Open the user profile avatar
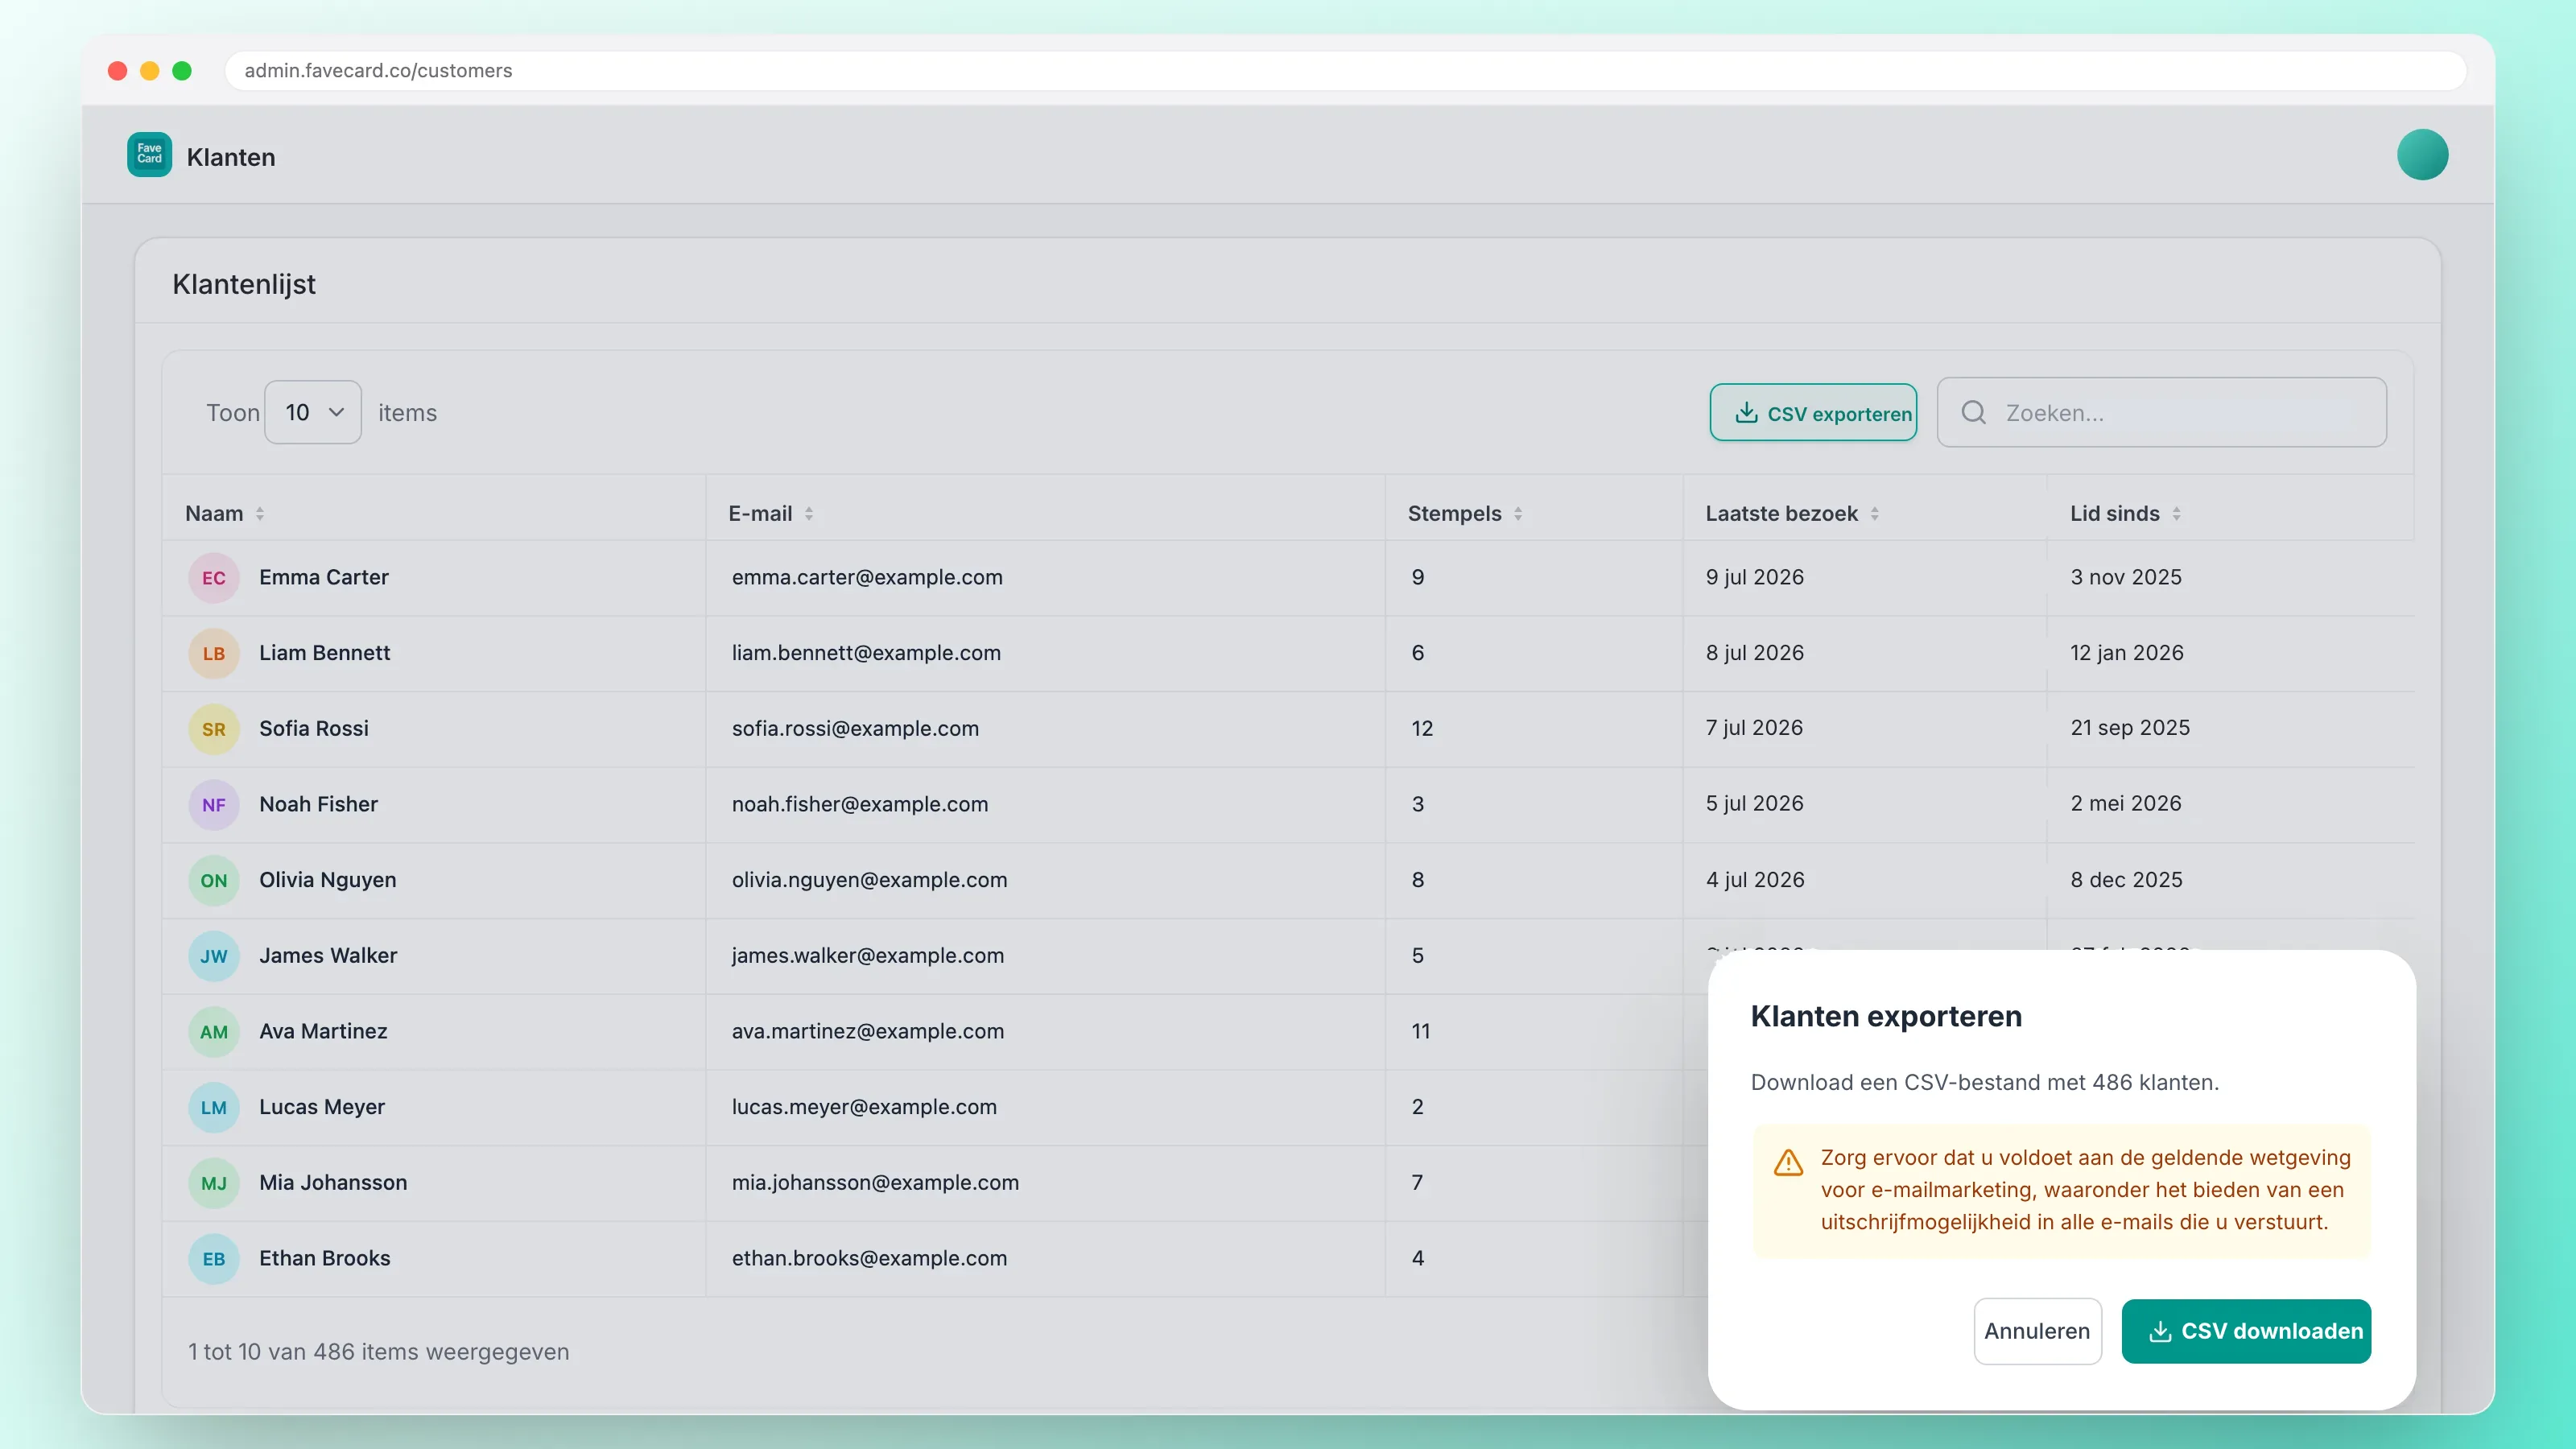Screen dimensions: 2576x1449 tap(2422, 155)
